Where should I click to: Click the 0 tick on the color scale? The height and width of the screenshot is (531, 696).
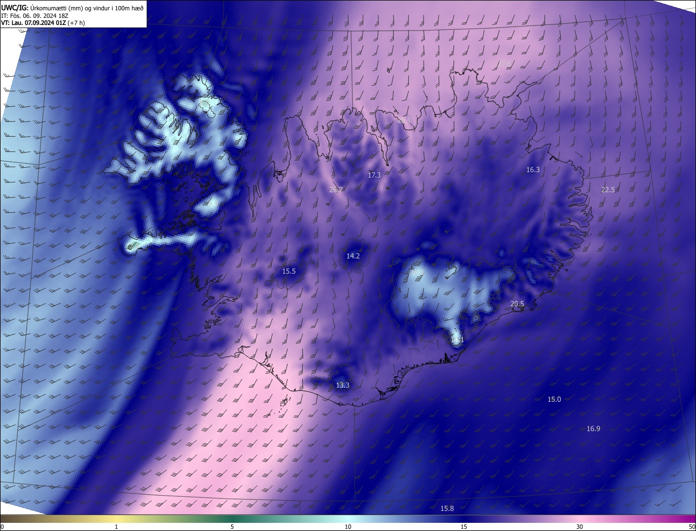pos(2,527)
